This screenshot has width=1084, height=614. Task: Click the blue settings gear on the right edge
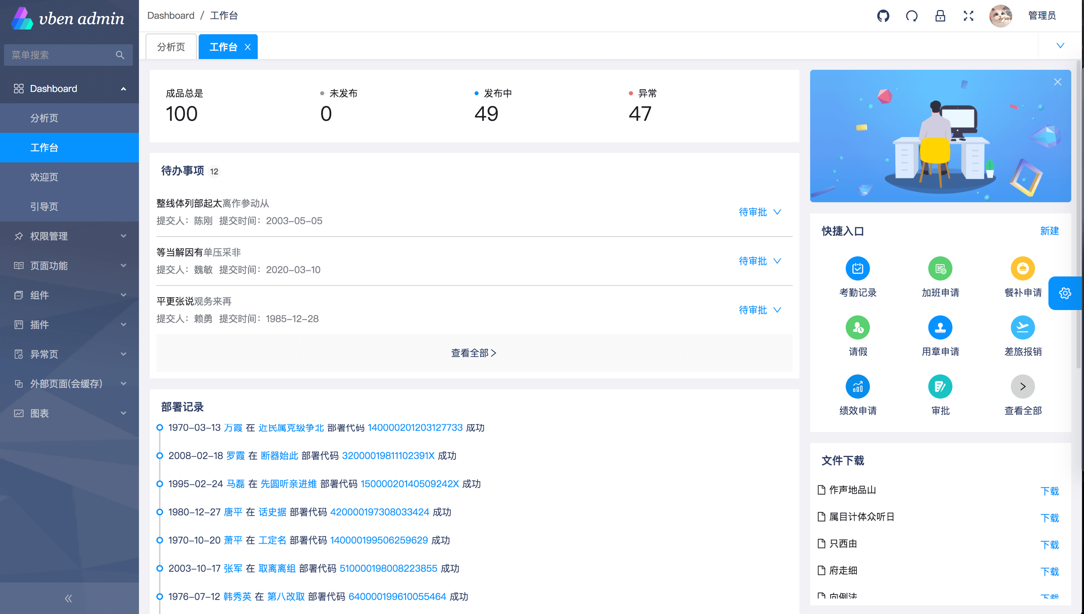click(1065, 293)
